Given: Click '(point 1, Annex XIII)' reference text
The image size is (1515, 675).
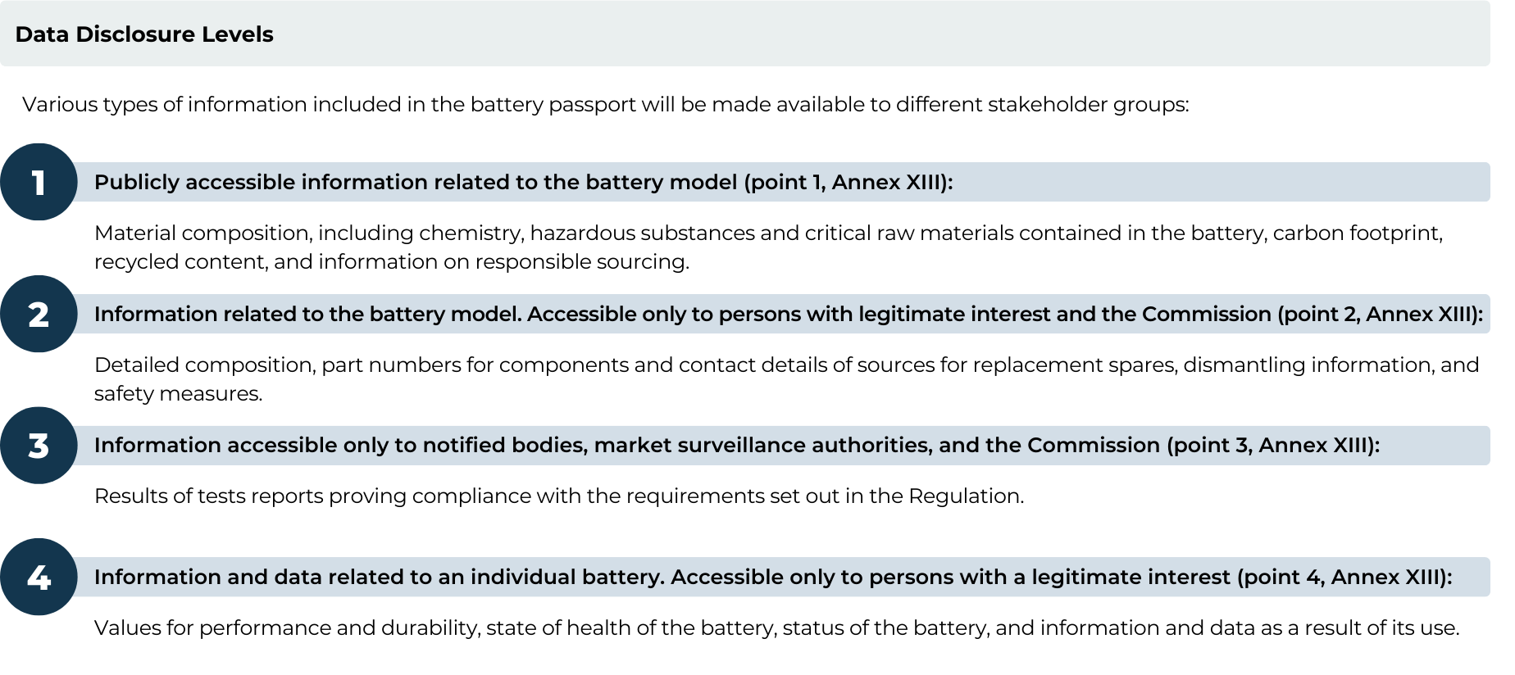Looking at the screenshot, I should point(848,183).
